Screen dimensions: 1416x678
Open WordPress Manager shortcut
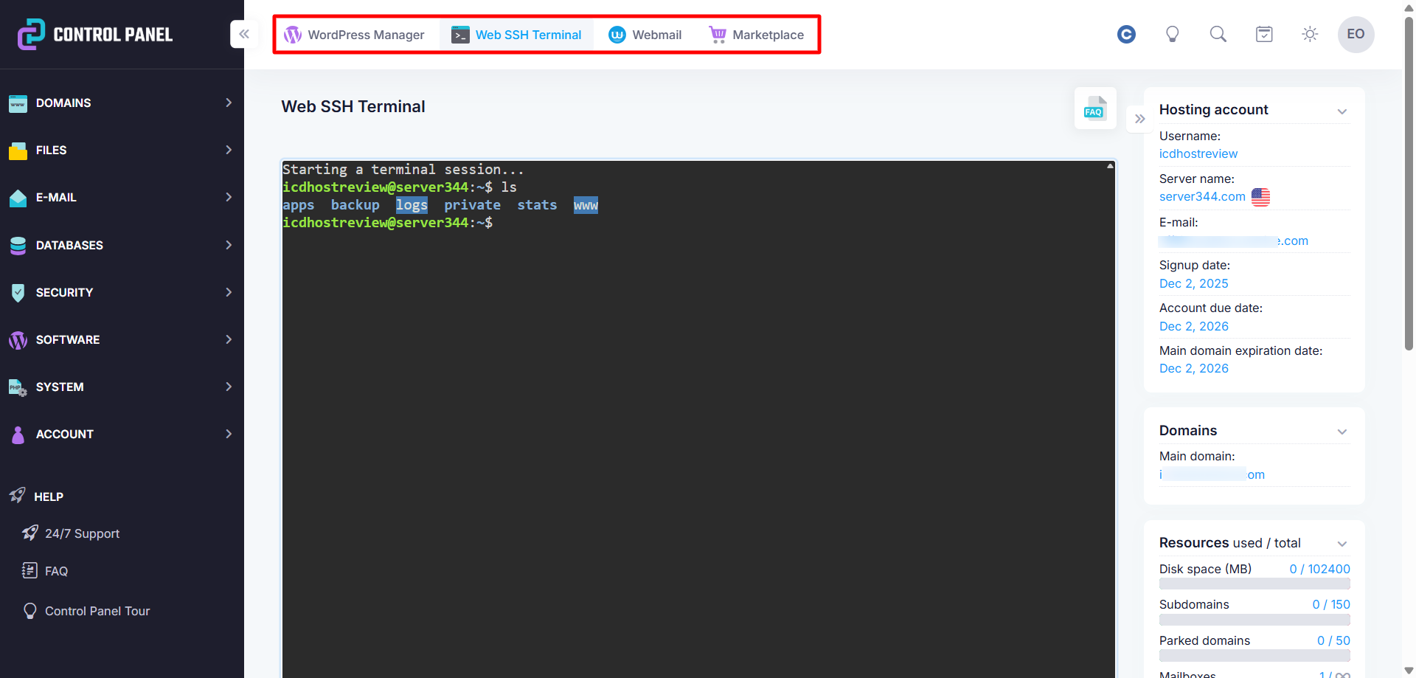pos(355,35)
